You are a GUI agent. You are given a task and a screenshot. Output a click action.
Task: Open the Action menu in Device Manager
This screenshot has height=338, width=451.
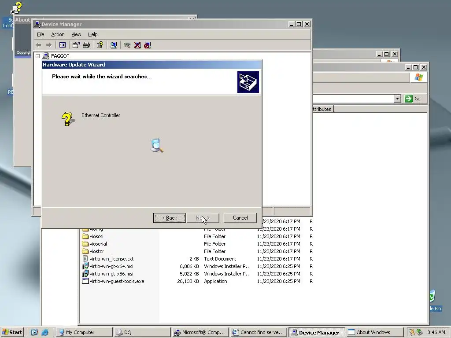point(58,34)
